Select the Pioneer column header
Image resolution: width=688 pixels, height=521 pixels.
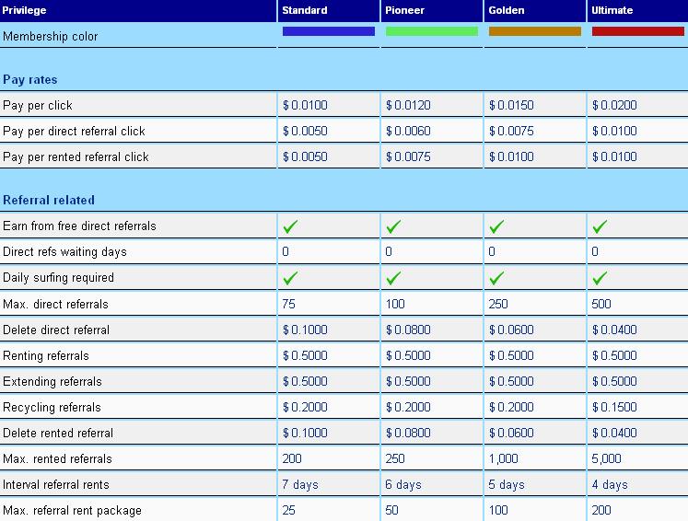[x=405, y=10]
